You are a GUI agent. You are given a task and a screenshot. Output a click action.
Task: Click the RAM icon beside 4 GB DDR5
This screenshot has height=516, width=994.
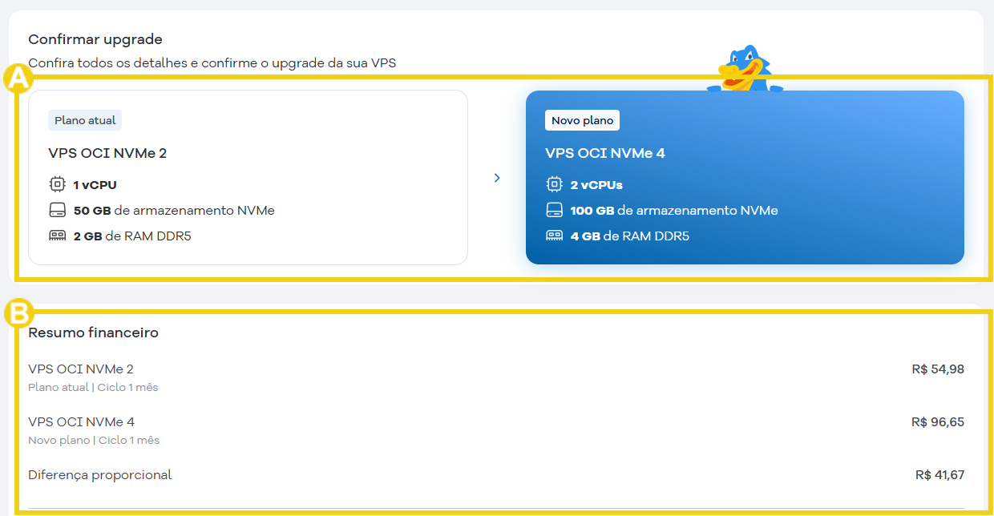click(x=553, y=236)
